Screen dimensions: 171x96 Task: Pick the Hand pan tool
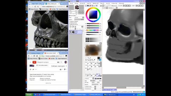coord(92,60)
